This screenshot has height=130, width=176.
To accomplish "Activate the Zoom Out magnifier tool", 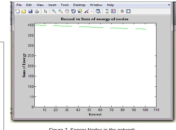I will [x=61, y=11].
